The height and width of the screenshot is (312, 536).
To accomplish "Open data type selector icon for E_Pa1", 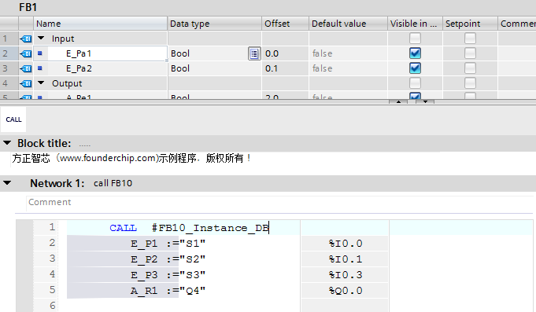I will [x=254, y=53].
